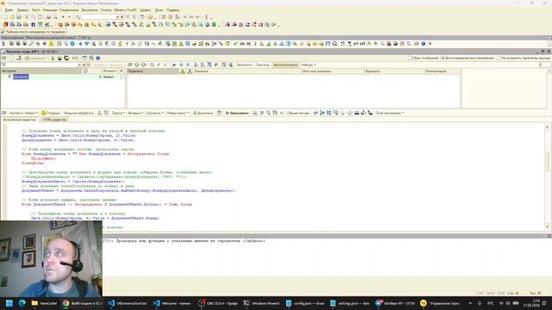
Task: Click the move-down arrow icon in the parameters toolbar
Action: (x=188, y=65)
